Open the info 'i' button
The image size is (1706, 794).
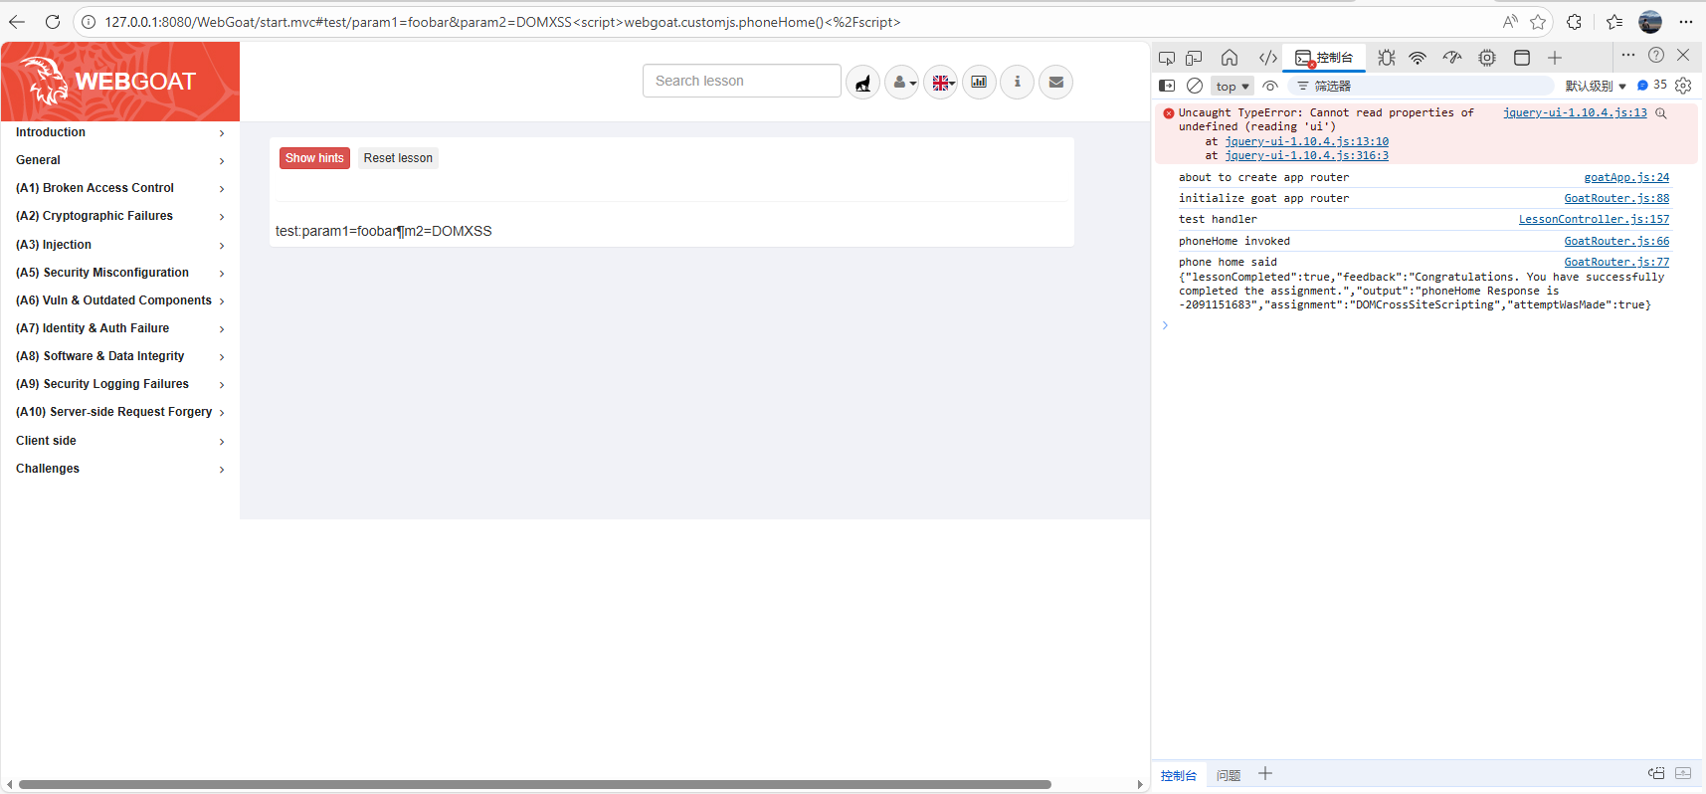pos(1018,83)
